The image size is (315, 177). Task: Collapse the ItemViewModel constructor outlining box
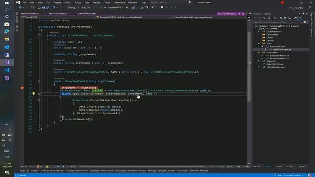click(x=39, y=81)
